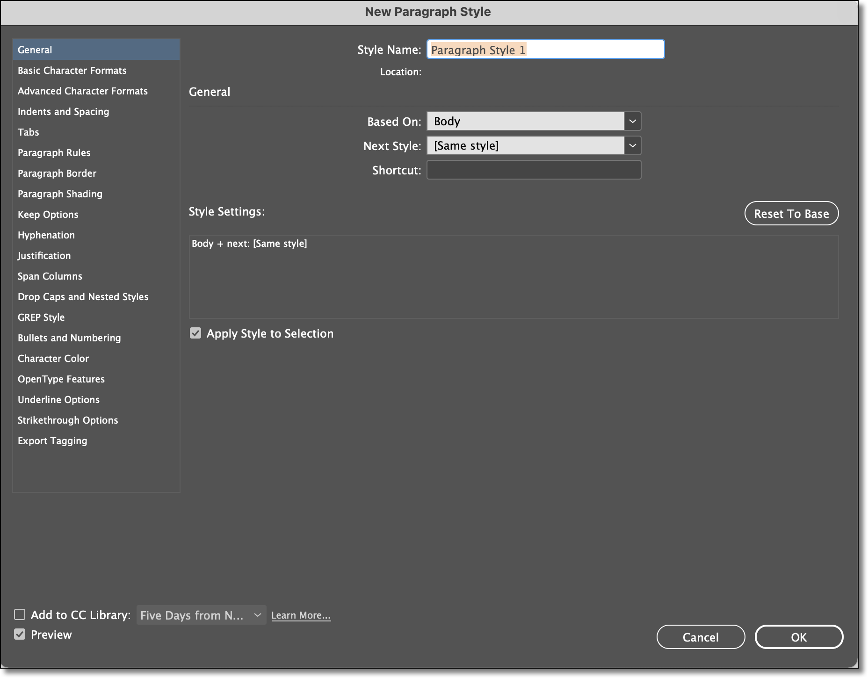This screenshot has height=678, width=868.
Task: Open the Advanced Character Formats settings
Action: click(83, 91)
